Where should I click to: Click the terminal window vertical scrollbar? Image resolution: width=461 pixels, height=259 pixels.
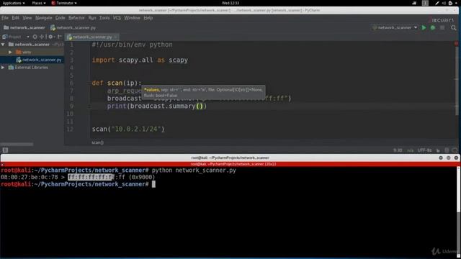point(458,189)
